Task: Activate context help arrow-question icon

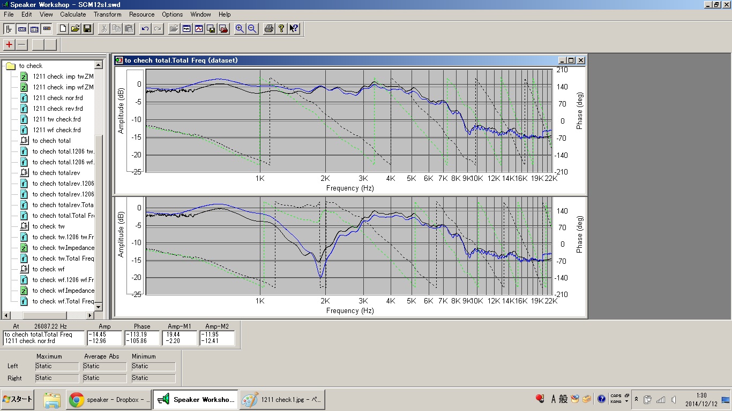Action: tap(294, 29)
